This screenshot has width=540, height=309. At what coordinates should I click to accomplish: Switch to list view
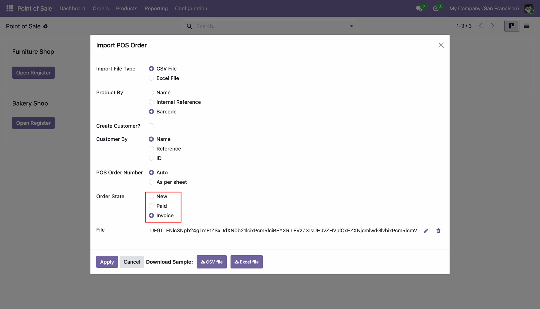pyautogui.click(x=527, y=26)
